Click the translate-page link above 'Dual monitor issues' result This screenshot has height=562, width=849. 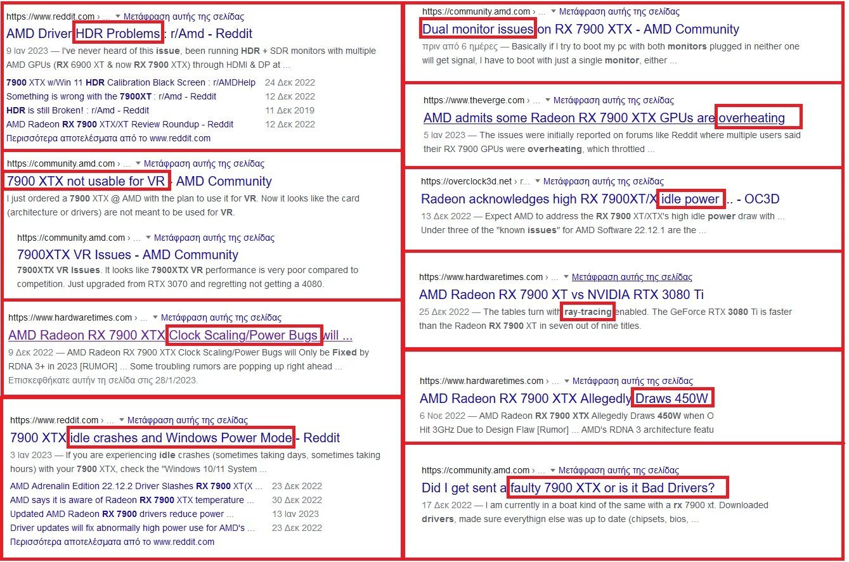pos(619,11)
